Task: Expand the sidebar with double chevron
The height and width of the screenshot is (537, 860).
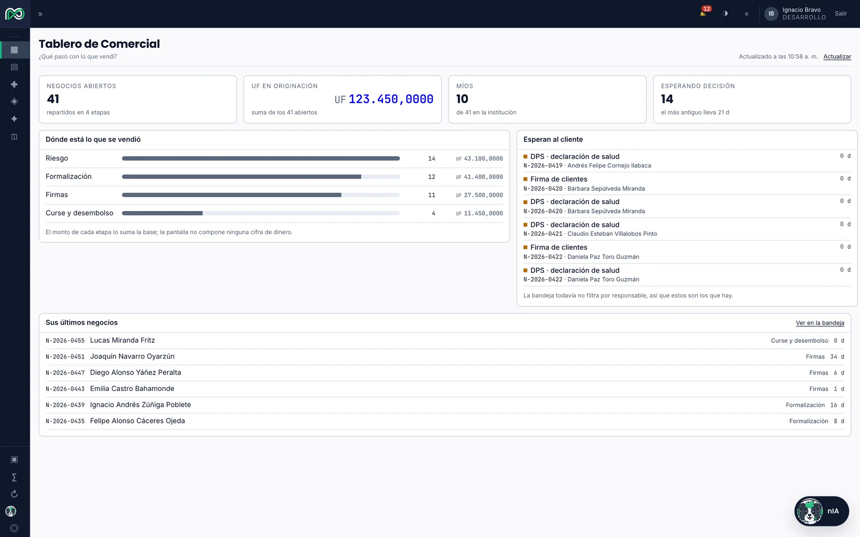Action: point(40,14)
